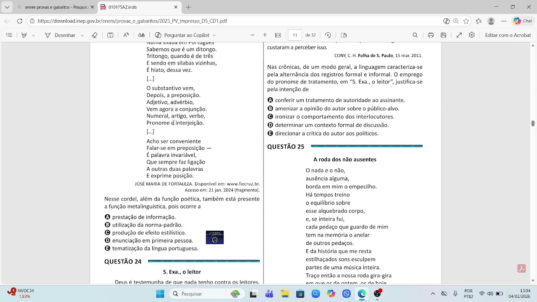Select answer A prestação de informação
Screen dimensions: 537x302
tap(140, 217)
